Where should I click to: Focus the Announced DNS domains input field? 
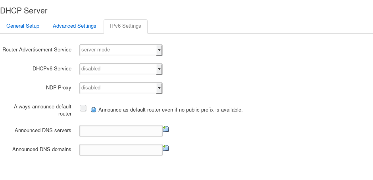click(121, 150)
